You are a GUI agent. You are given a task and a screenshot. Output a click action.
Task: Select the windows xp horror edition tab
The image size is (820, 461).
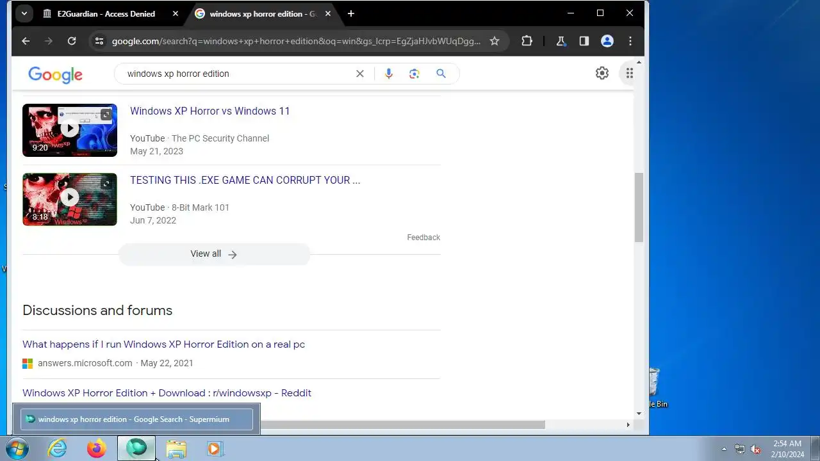(263, 13)
